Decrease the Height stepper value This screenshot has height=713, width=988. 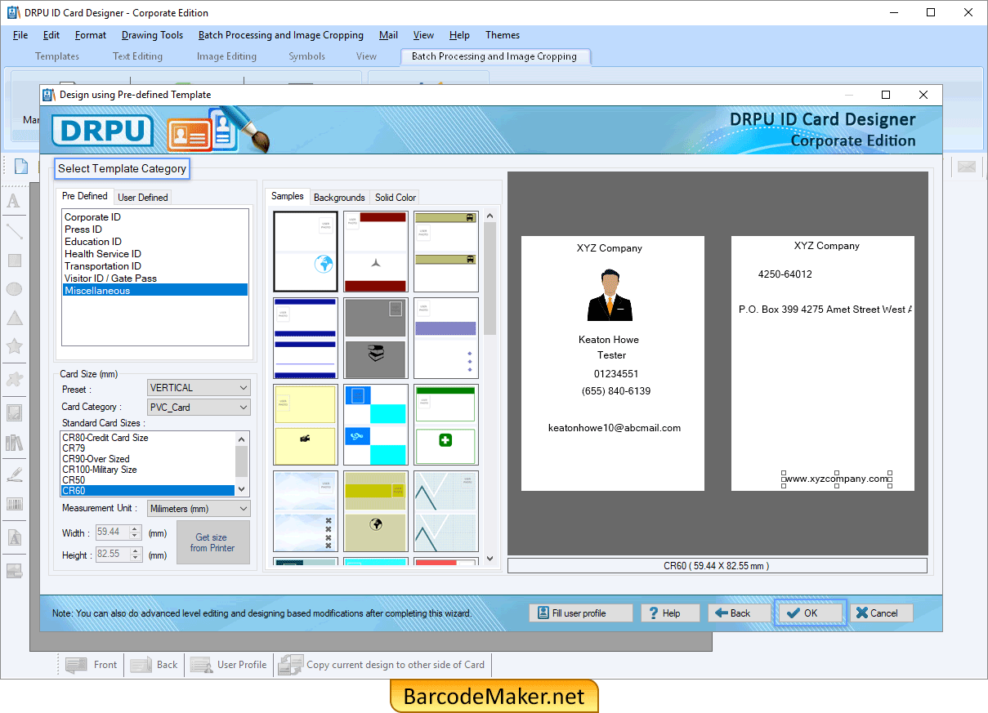tap(136, 559)
